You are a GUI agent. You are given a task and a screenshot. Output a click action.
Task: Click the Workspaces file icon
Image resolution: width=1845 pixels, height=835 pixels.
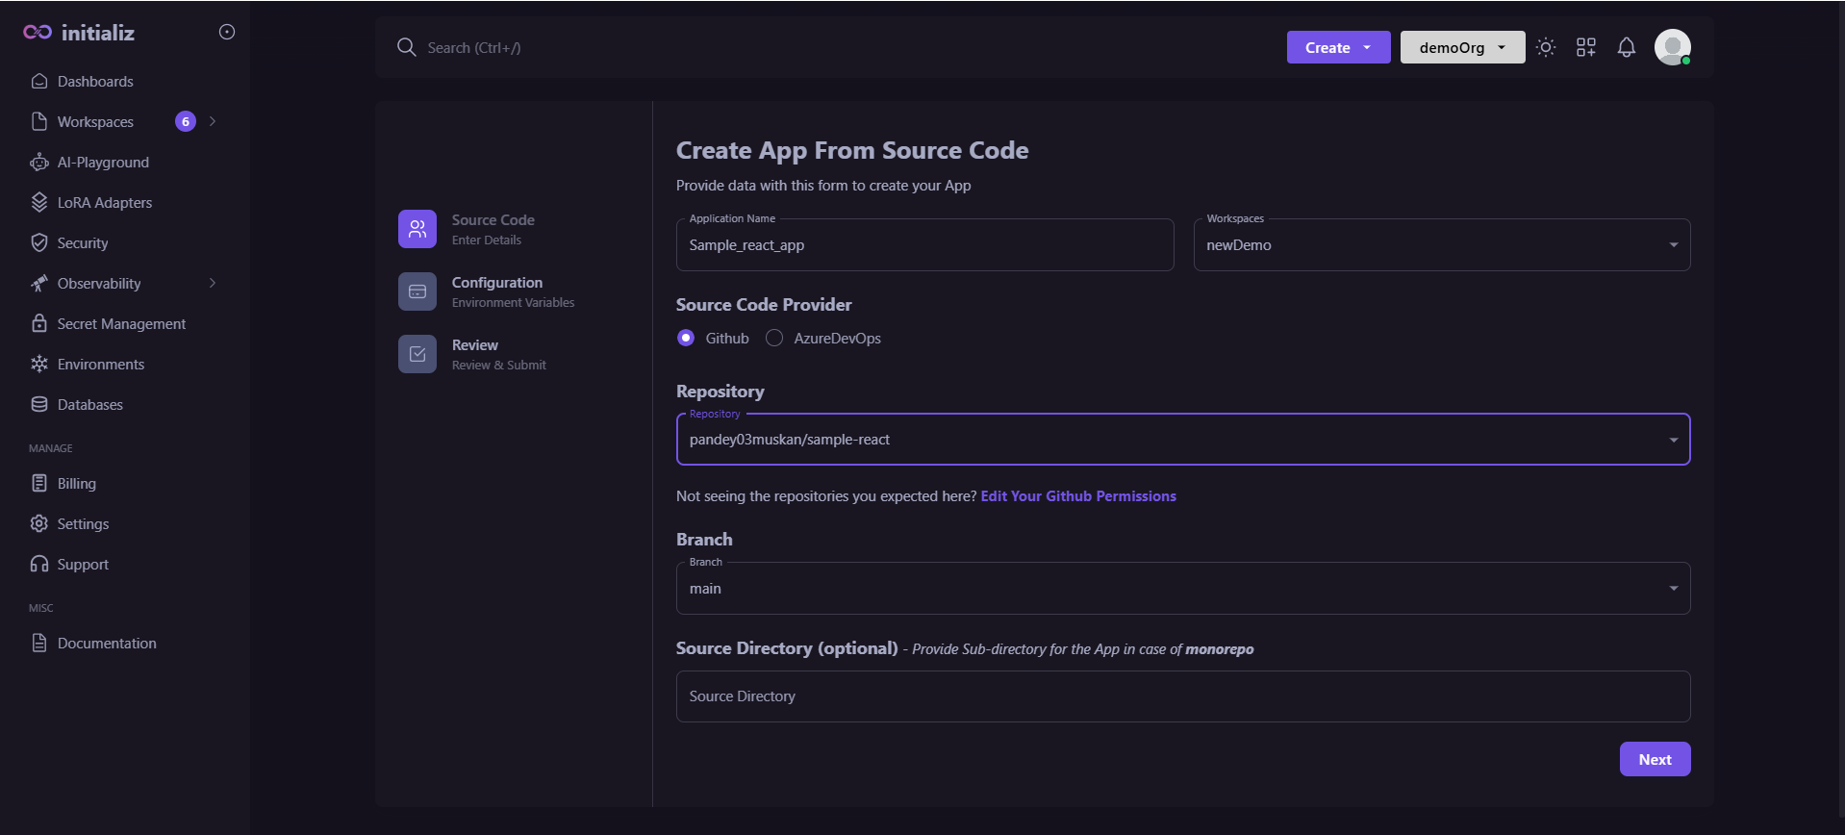39,121
